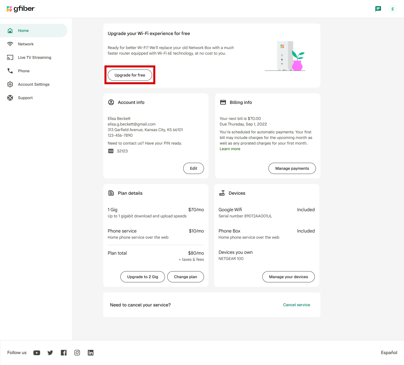
Task: Open the chat messages icon
Action: [x=378, y=9]
